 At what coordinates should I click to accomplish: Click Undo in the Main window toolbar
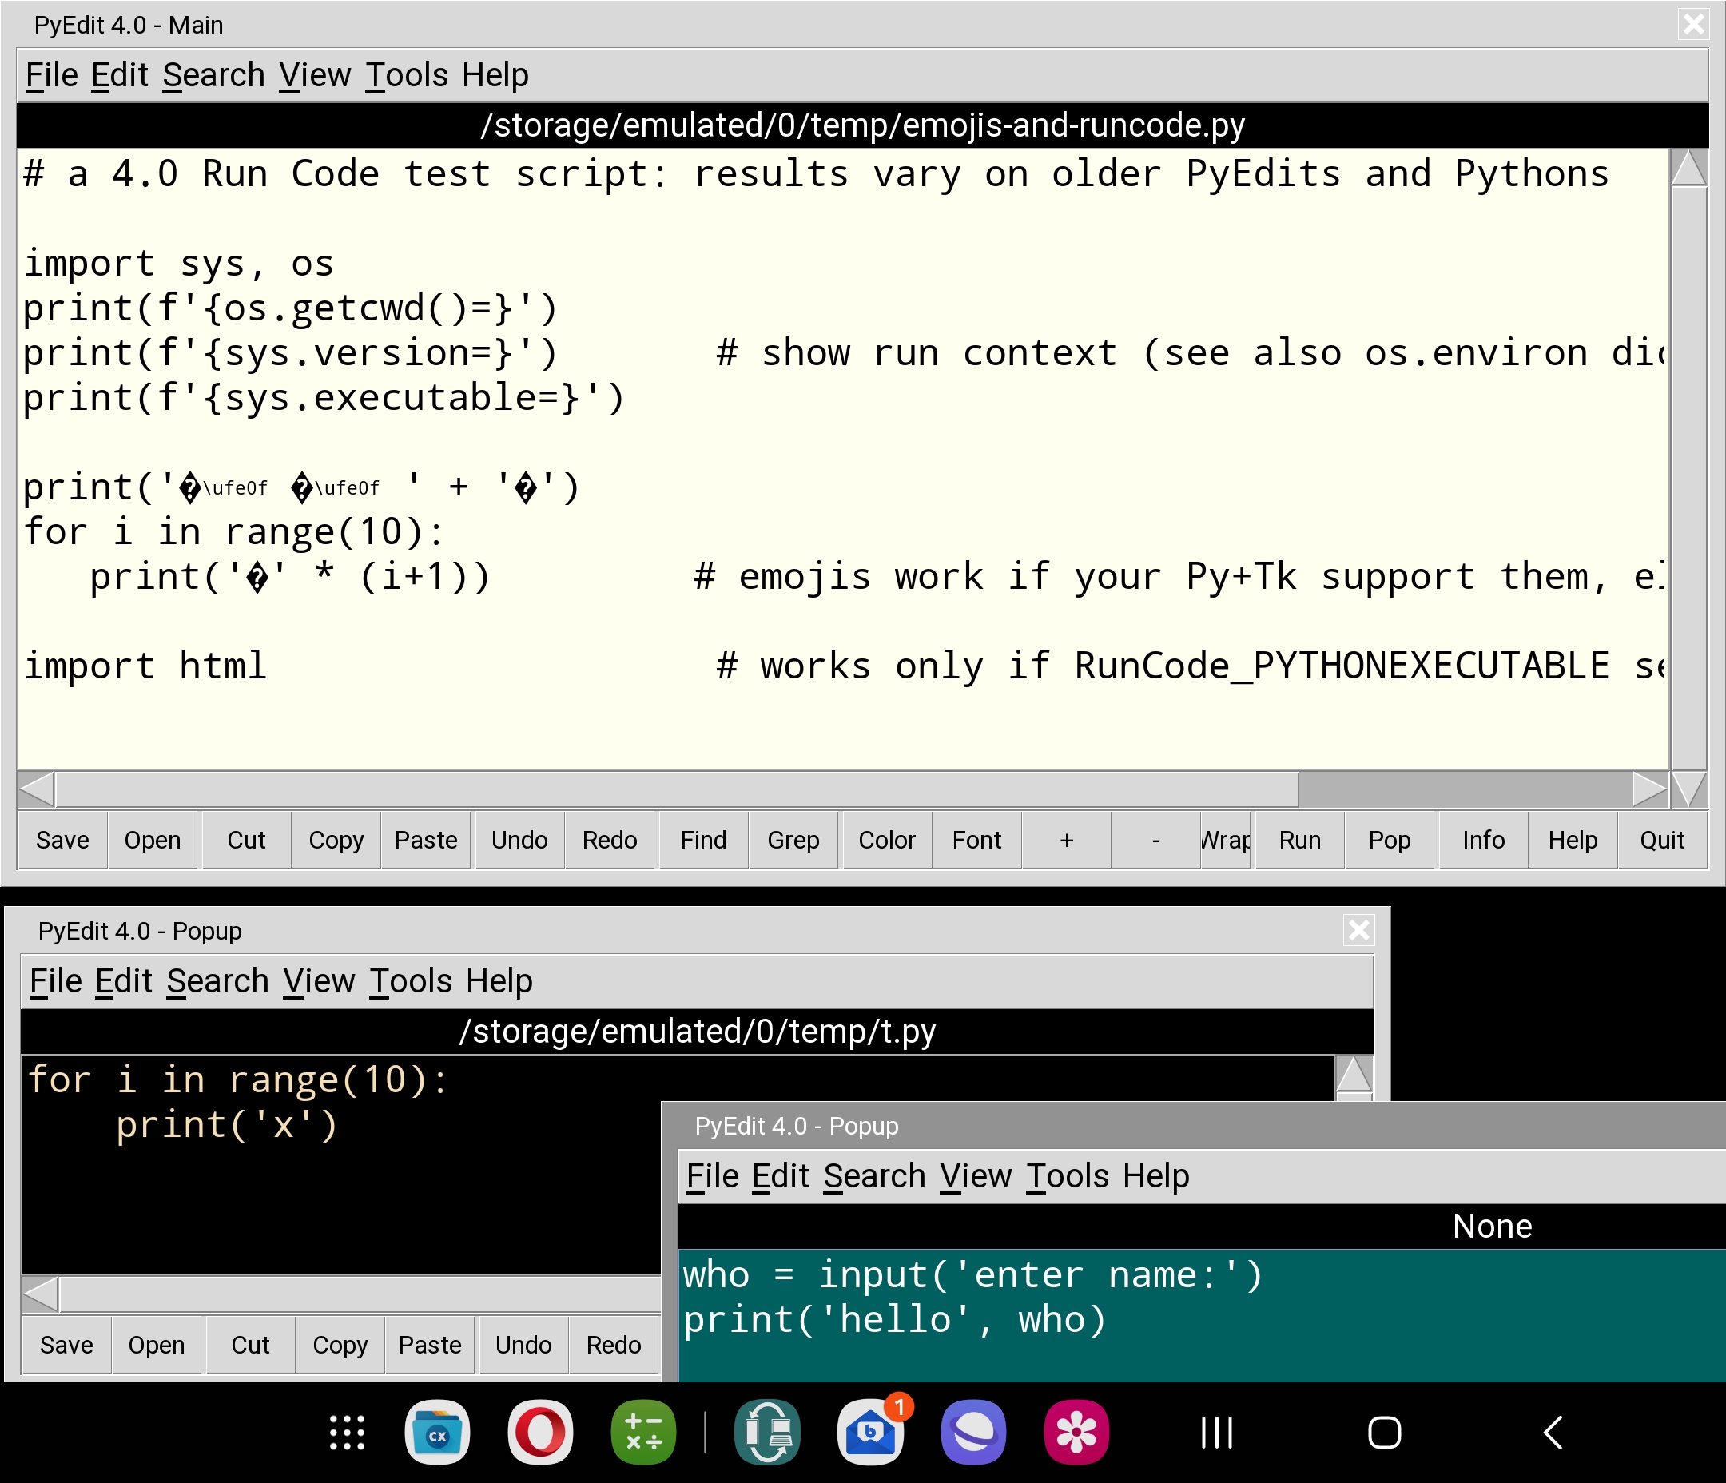click(x=520, y=840)
